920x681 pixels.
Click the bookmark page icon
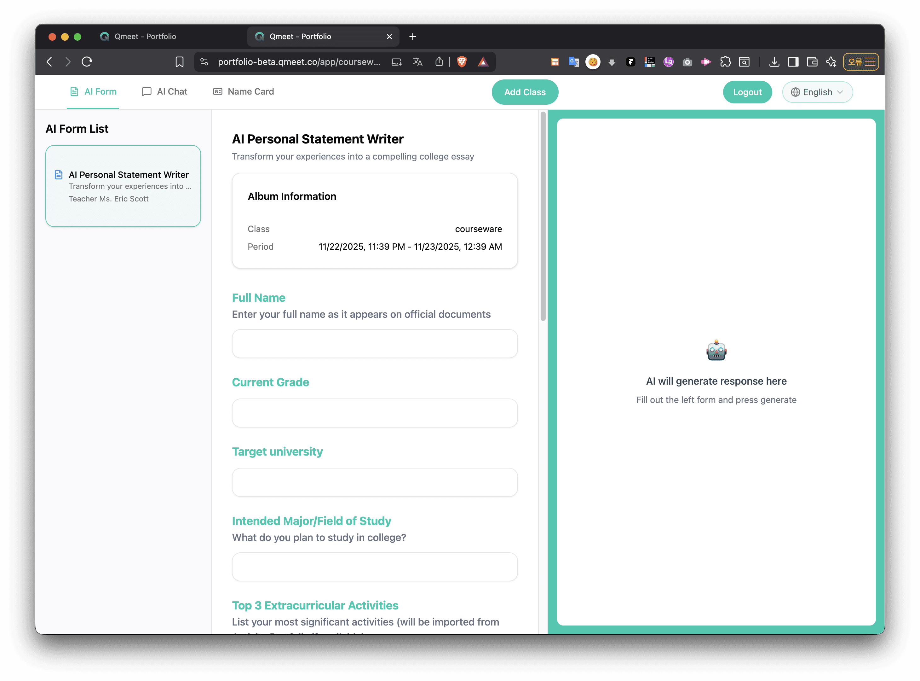click(179, 62)
